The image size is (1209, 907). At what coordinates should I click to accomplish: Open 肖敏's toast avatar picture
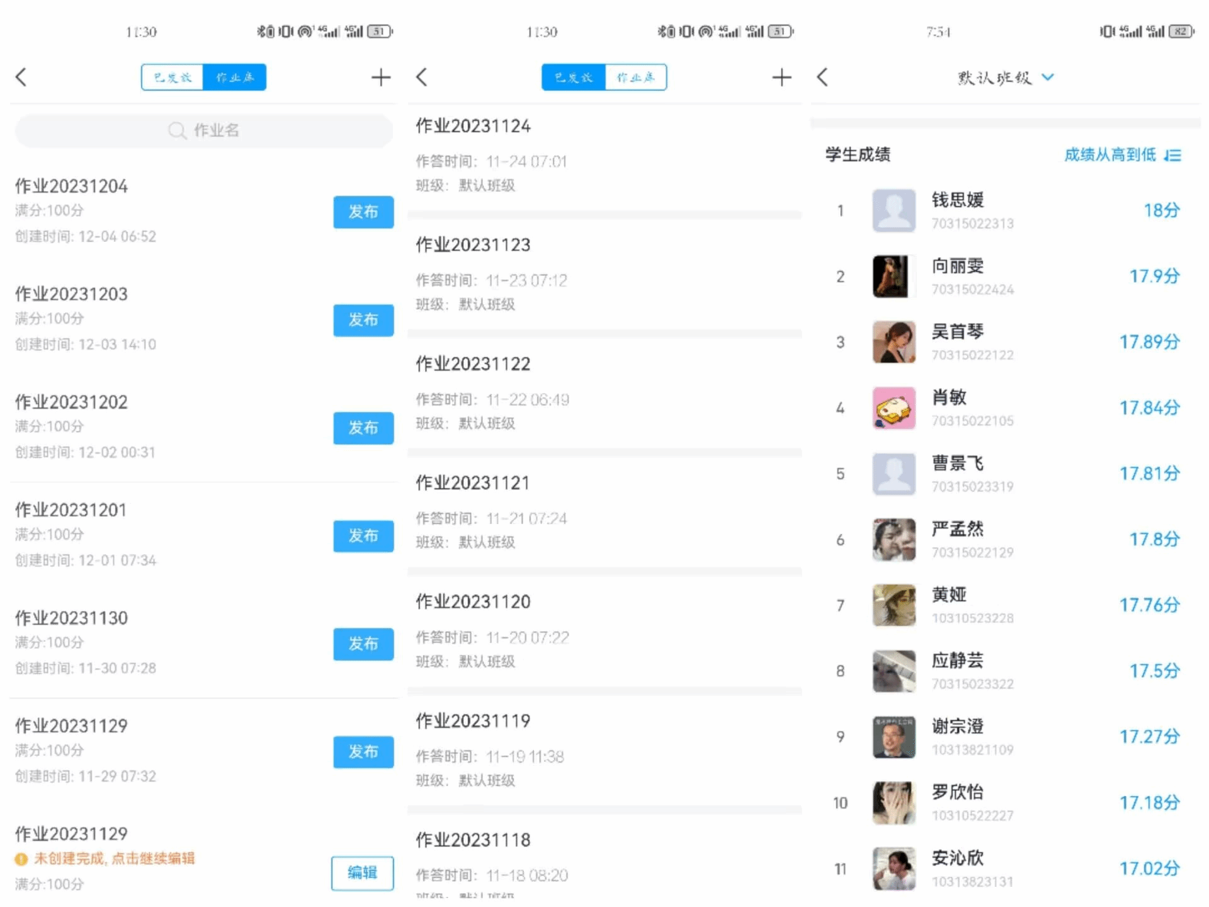click(894, 408)
